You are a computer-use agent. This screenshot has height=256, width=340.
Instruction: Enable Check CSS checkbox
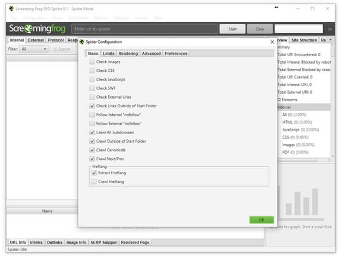coord(92,71)
